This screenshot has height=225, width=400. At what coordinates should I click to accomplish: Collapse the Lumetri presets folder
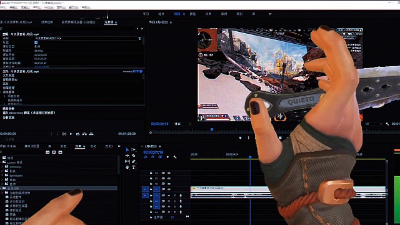1,162
